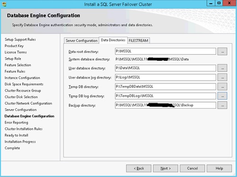The image size is (237, 177).
Task: Edit the Temp DB log directory field
Action: pos(165,96)
